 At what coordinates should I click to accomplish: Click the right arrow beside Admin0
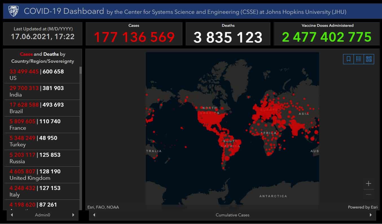[x=73, y=215]
